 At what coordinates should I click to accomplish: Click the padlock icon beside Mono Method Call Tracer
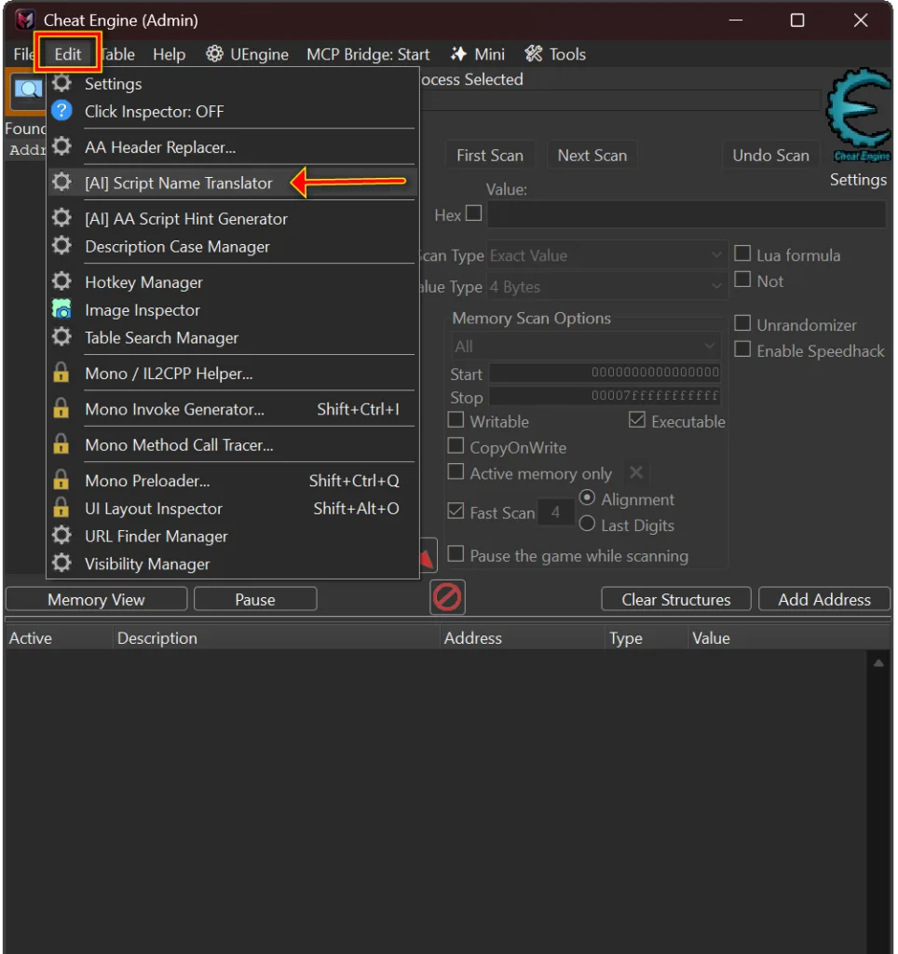point(61,444)
